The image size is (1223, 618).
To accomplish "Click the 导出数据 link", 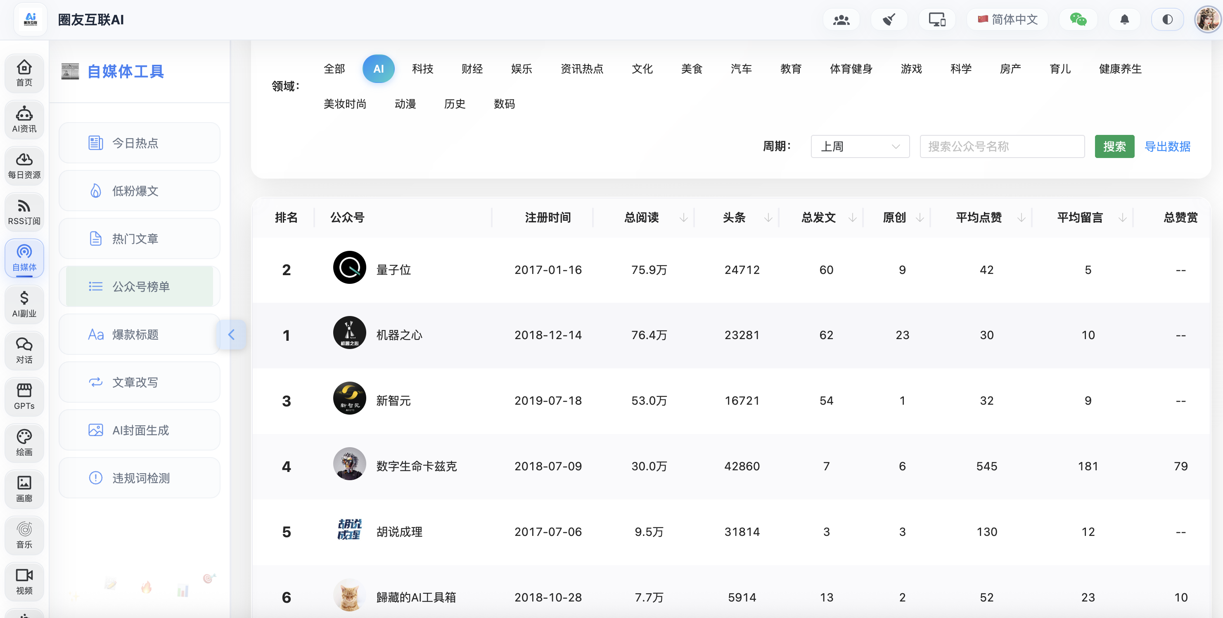I will [x=1167, y=146].
